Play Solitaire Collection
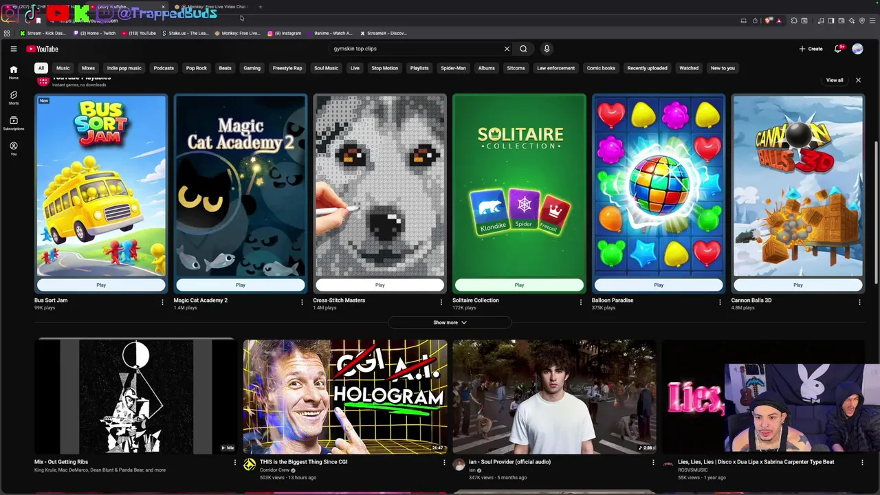This screenshot has height=495, width=880. (x=519, y=285)
